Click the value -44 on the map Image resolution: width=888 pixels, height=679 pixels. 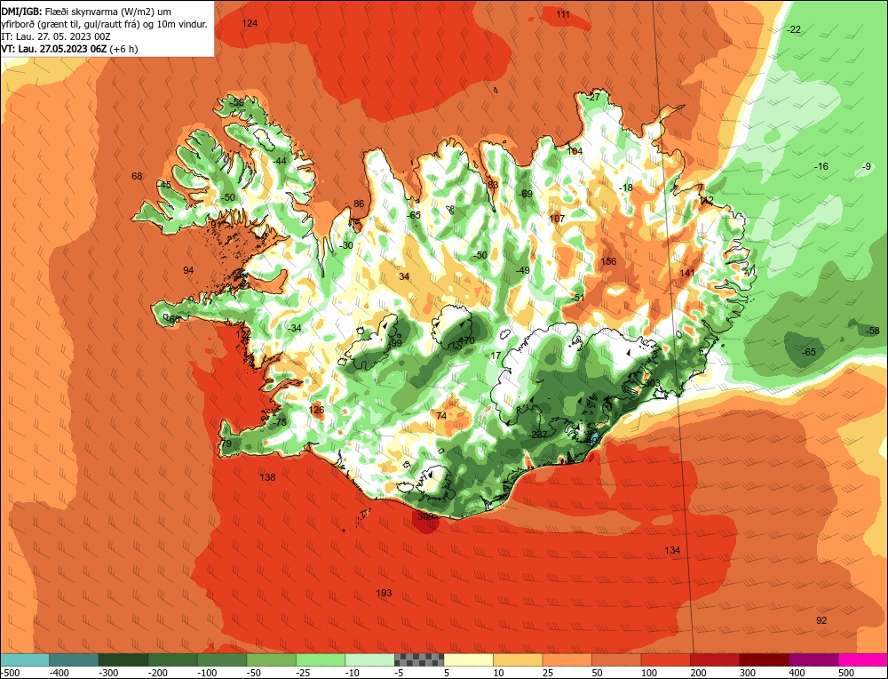(x=279, y=161)
